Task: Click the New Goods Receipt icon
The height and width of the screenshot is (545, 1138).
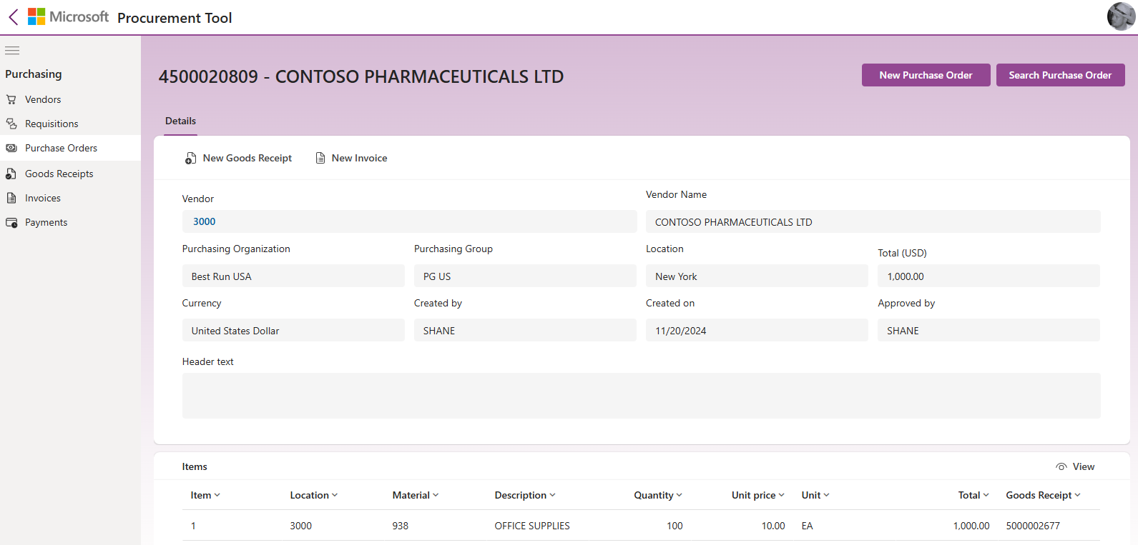Action: pyautogui.click(x=190, y=158)
